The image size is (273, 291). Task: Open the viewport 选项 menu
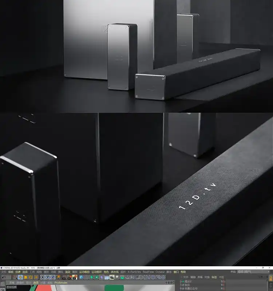[x=36, y=283]
